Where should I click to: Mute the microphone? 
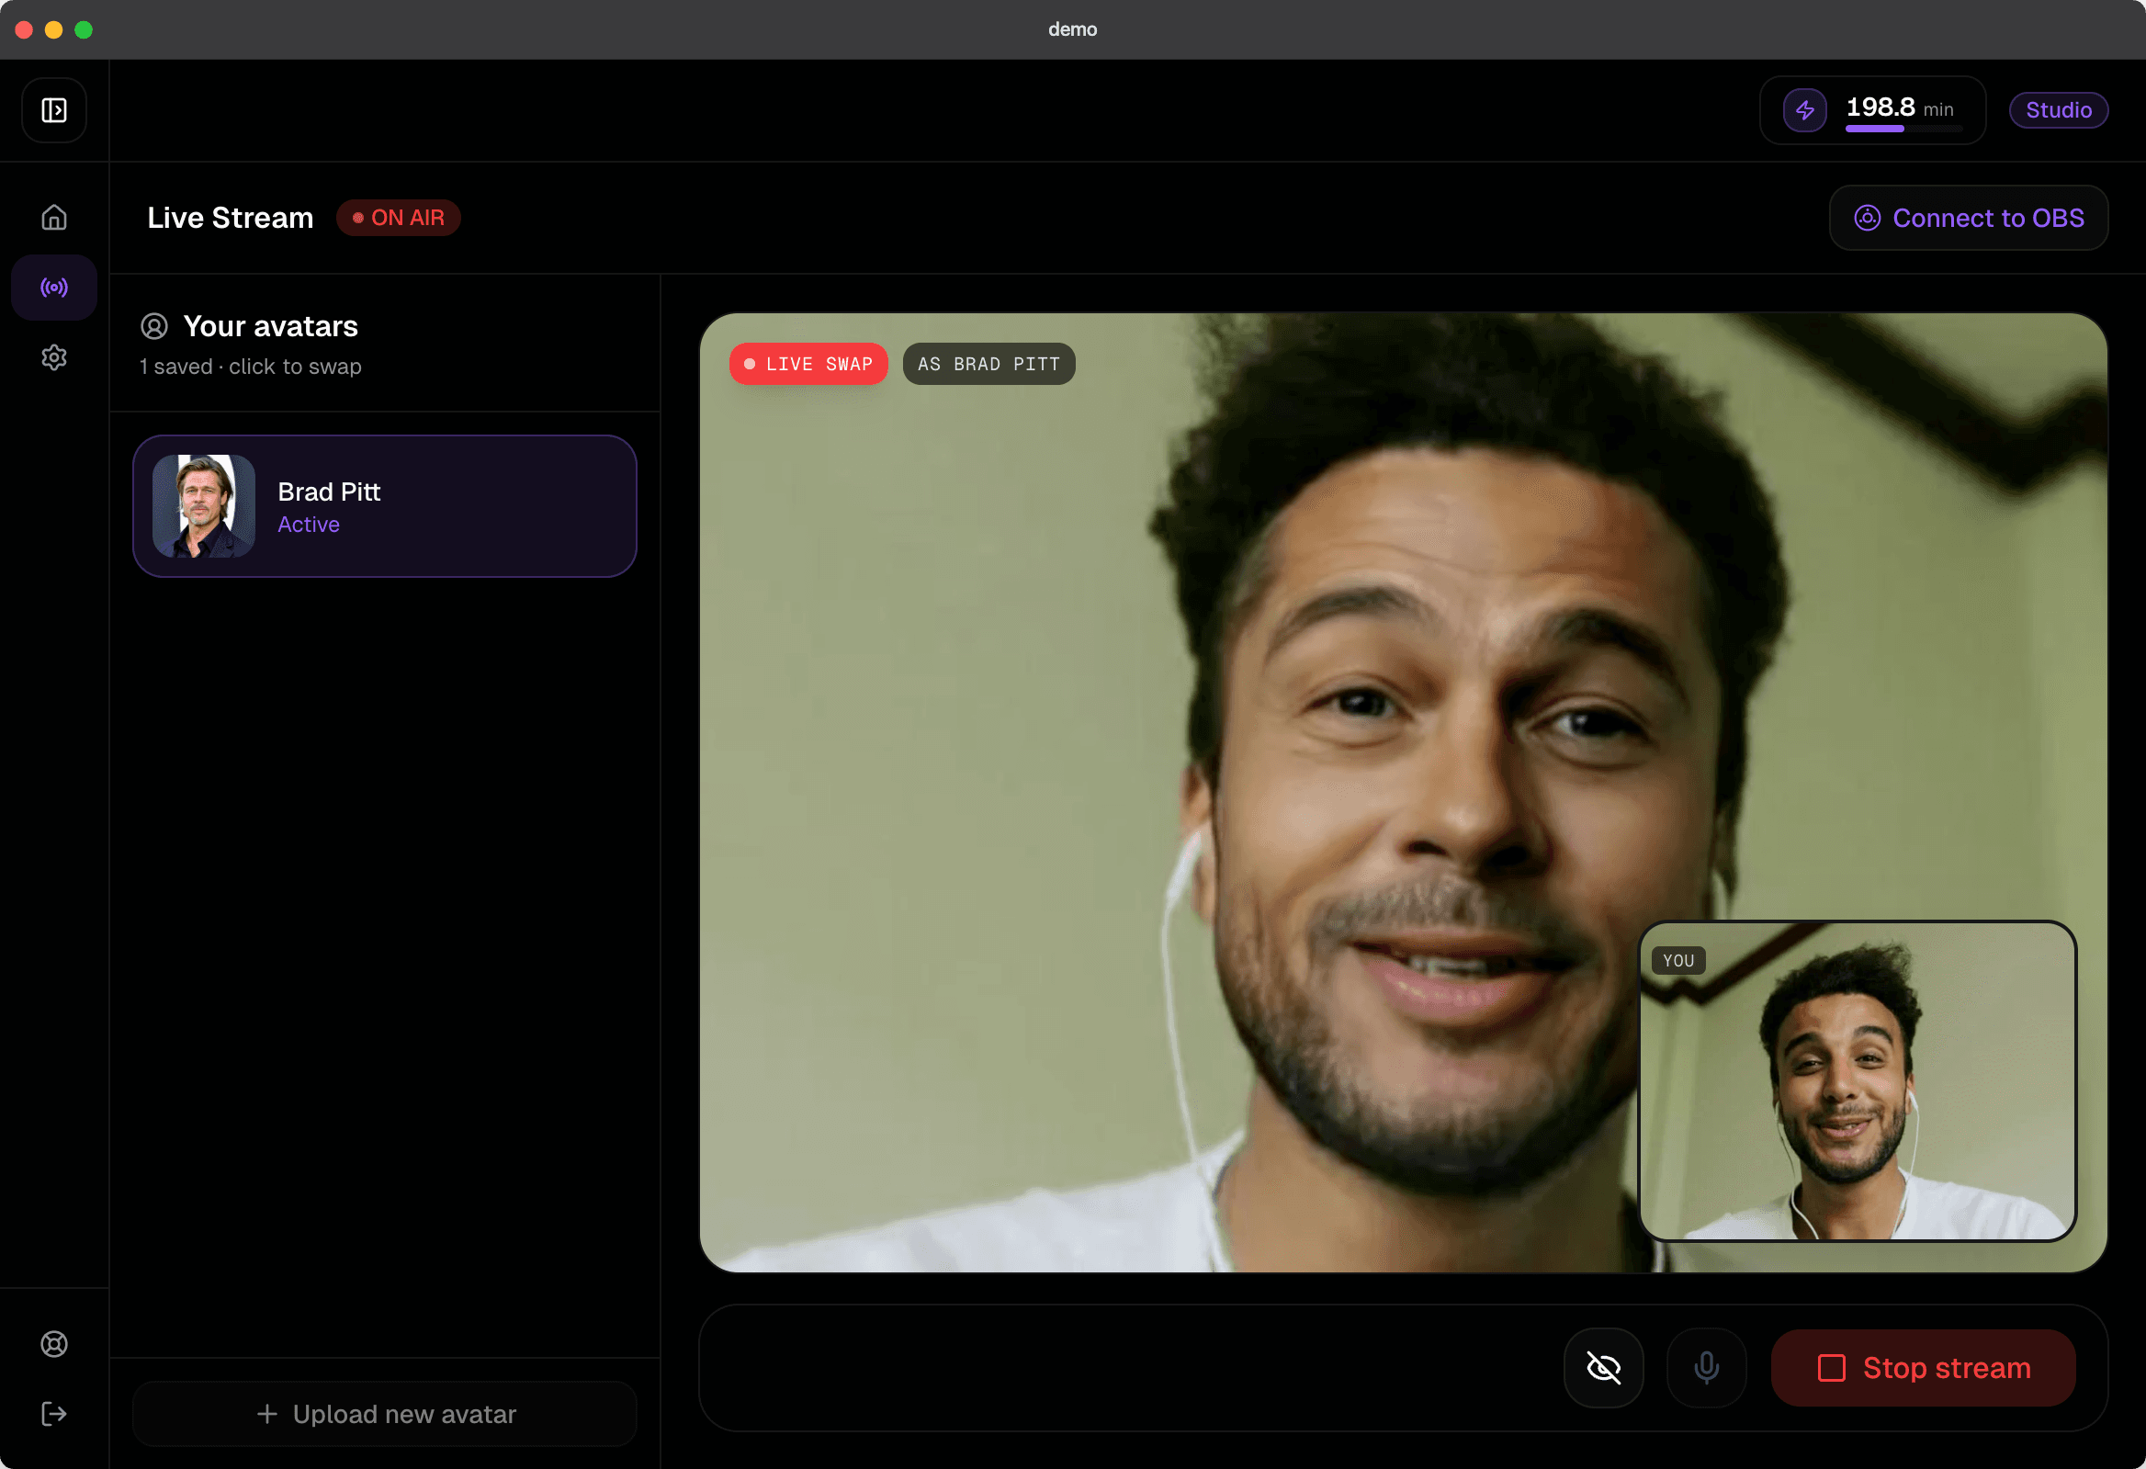coord(1706,1367)
